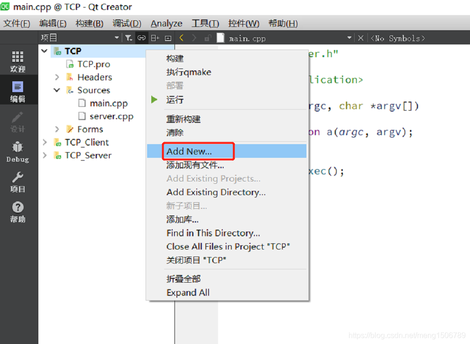The image size is (470, 344).
Task: Open the 构建(B) menu
Action: click(x=89, y=23)
